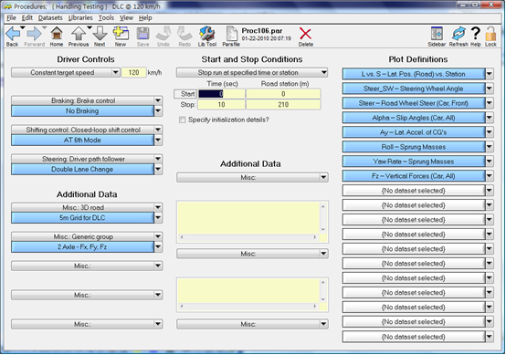Enable Specify initialization details checkbox
The image size is (506, 355).
point(183,120)
